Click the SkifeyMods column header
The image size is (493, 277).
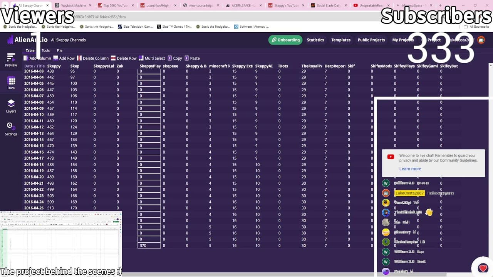[381, 66]
